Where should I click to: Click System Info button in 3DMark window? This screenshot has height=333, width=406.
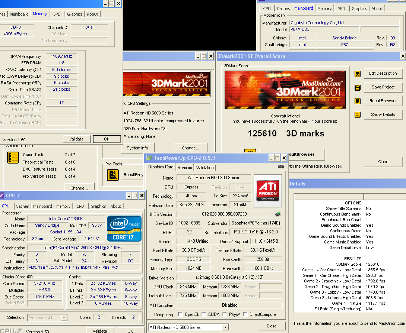tap(137, 148)
